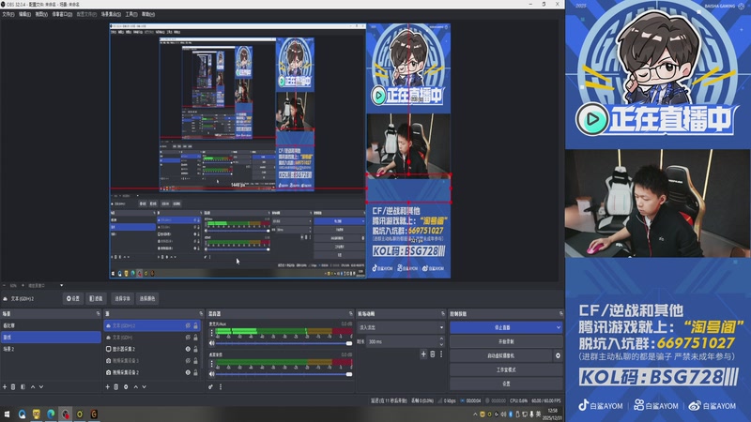Move source down in the Sources toolbar

[x=145, y=386]
